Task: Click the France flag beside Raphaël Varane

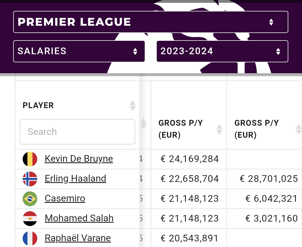Action: click(30, 238)
